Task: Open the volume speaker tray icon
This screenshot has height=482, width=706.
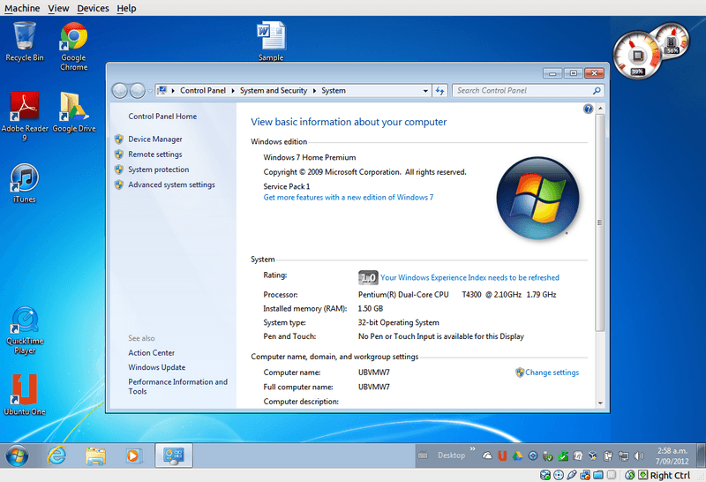Action: (638, 456)
